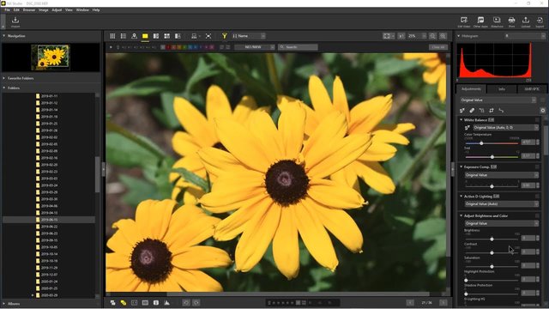Open Edit Video from the top toolbar
Screen dimensions: 549x309
[x=464, y=21]
